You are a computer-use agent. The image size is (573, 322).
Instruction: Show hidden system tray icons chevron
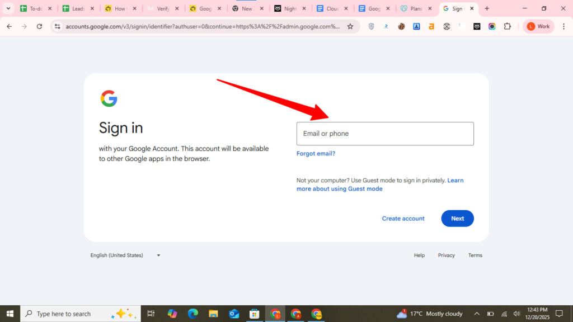pyautogui.click(x=477, y=314)
